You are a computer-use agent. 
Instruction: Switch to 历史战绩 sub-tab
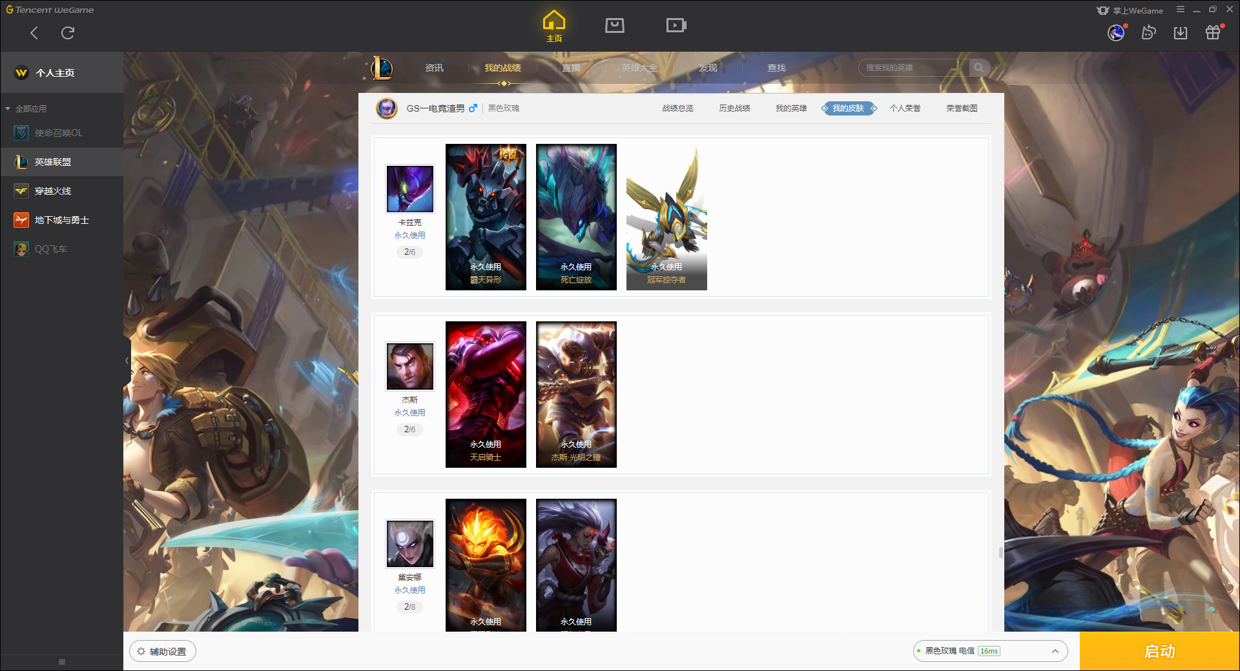pyautogui.click(x=734, y=108)
